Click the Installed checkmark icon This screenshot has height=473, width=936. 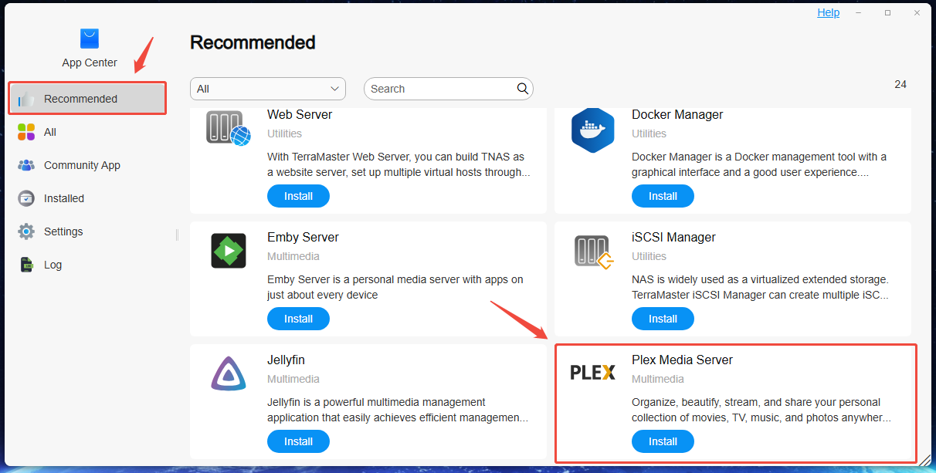tap(26, 198)
